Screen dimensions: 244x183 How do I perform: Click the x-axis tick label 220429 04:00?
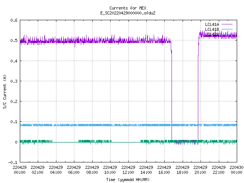pos(56,170)
